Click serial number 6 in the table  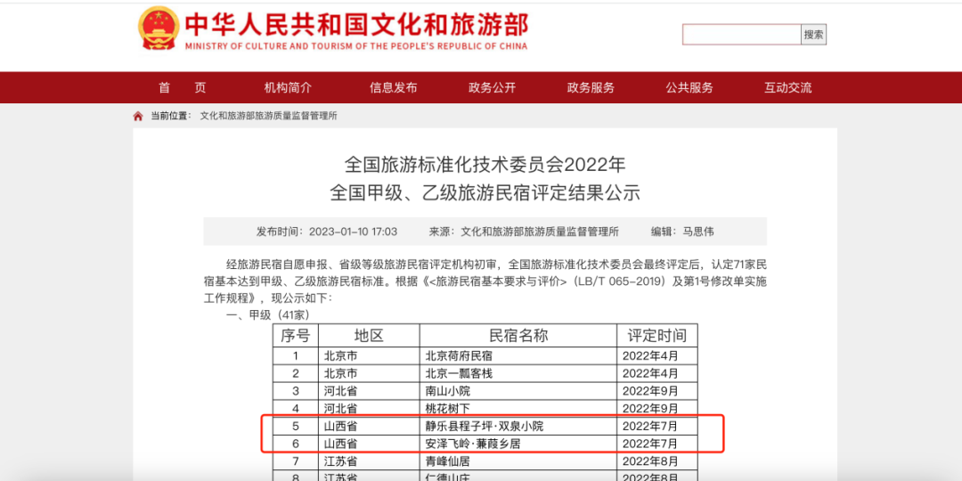(295, 444)
